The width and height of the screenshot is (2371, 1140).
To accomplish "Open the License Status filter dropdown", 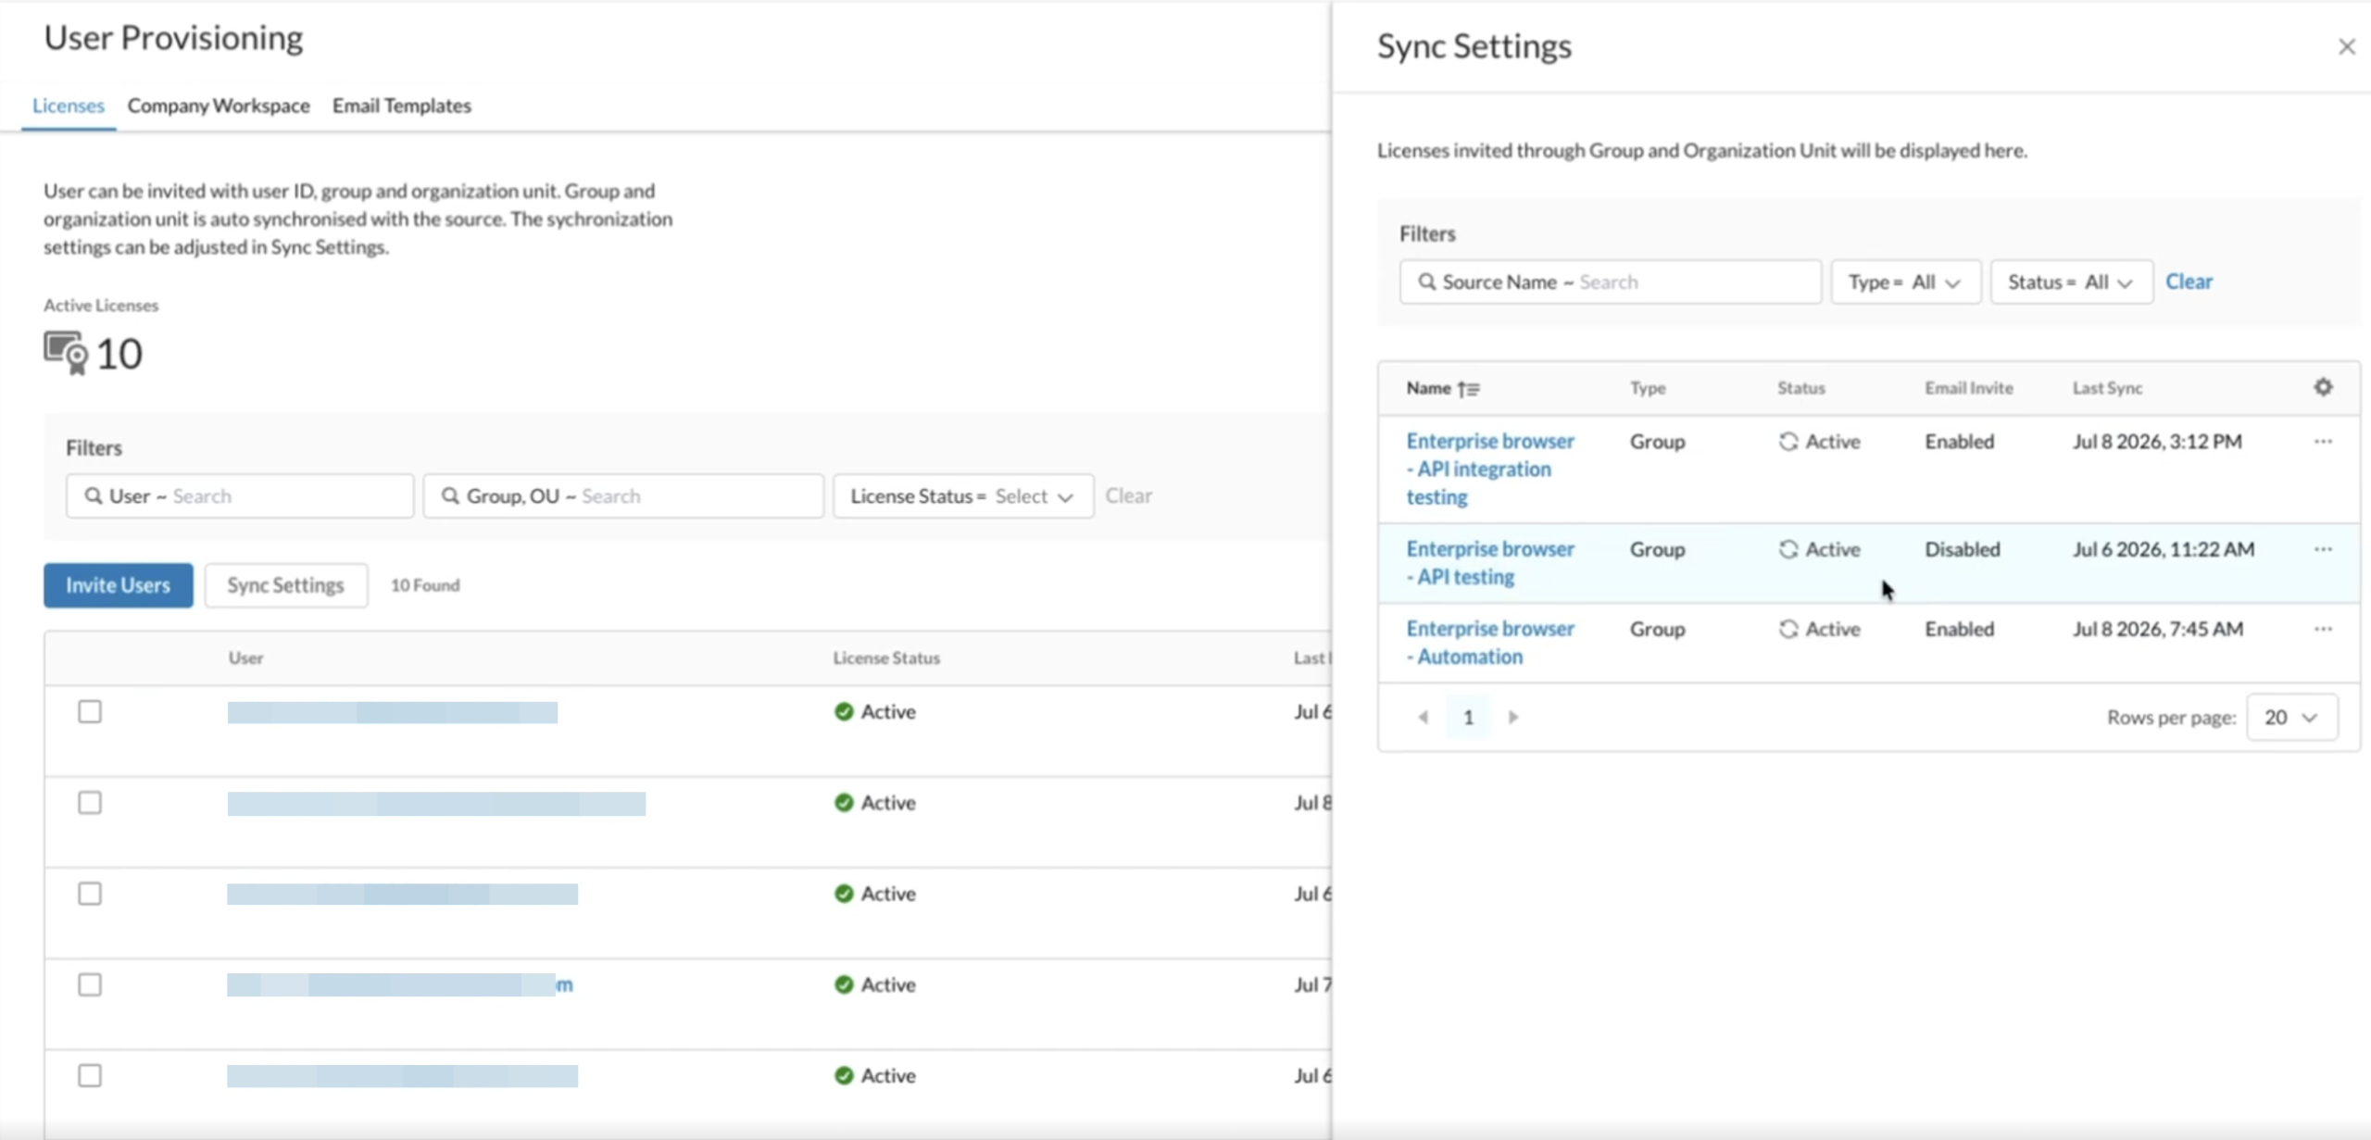I will coord(963,495).
